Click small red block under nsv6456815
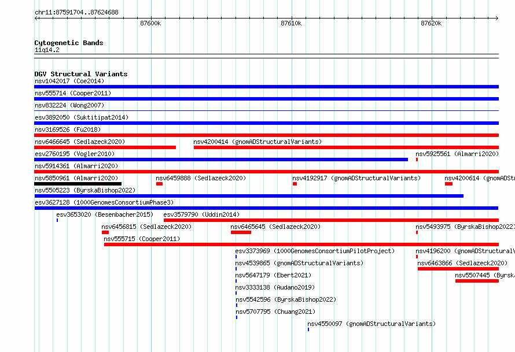 (105, 232)
